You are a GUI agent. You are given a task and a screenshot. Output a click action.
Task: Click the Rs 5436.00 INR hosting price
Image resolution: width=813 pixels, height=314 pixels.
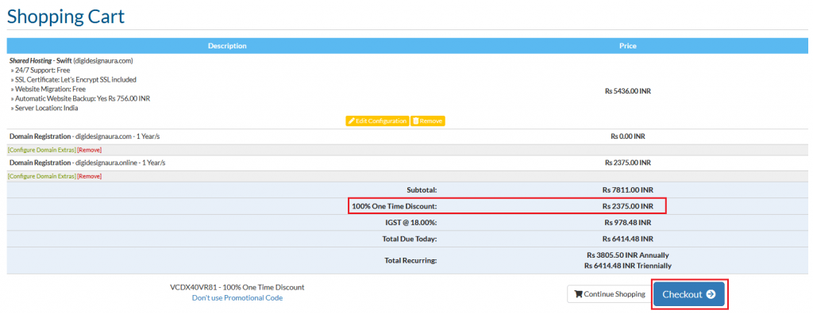(628, 90)
